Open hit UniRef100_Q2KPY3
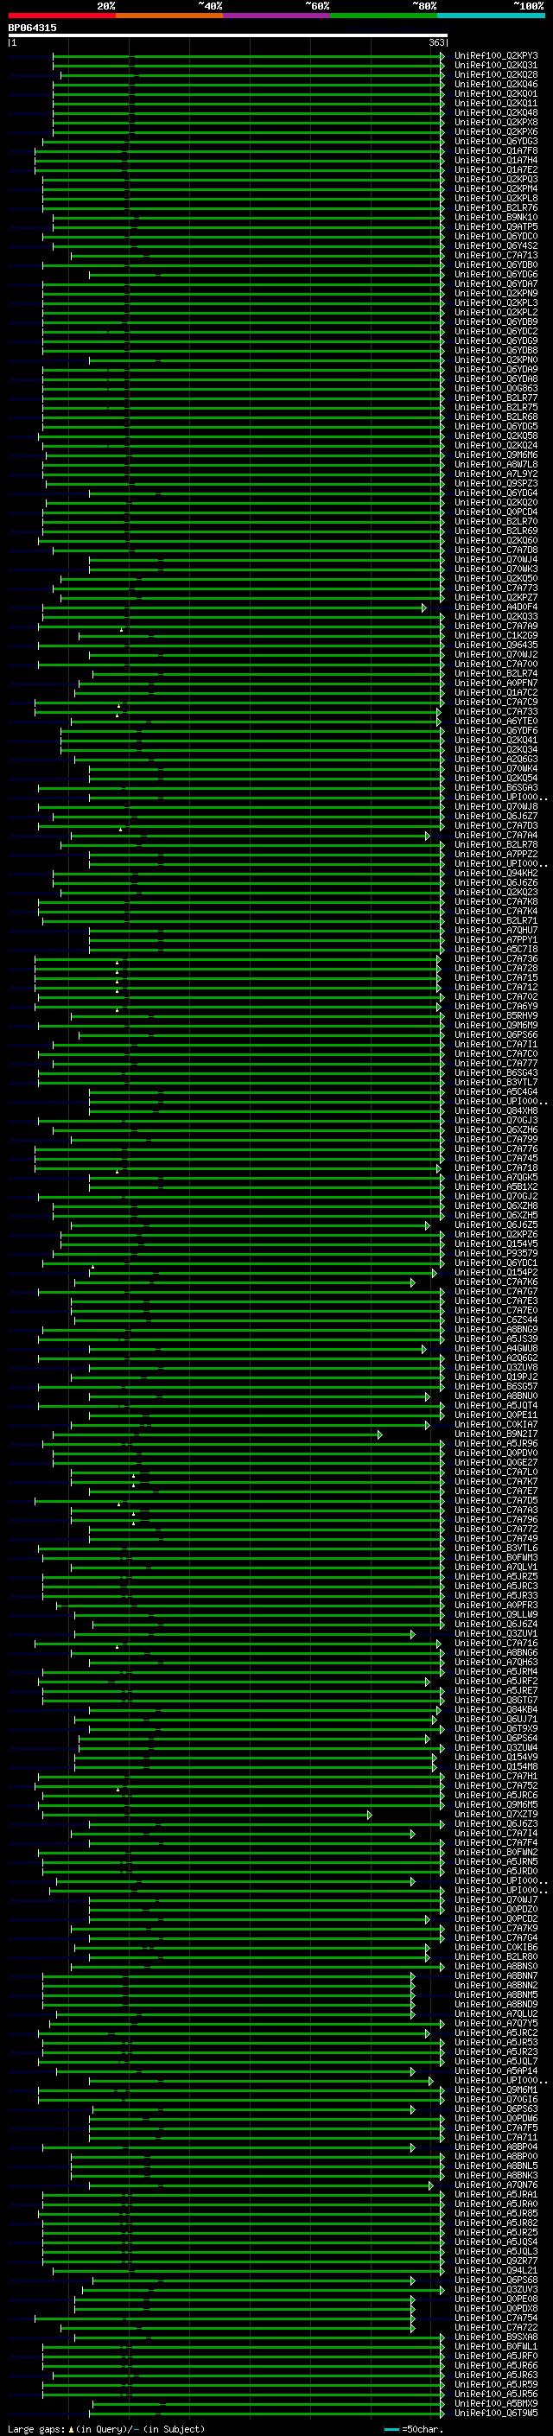The height and width of the screenshot is (2436, 553). pyautogui.click(x=495, y=56)
